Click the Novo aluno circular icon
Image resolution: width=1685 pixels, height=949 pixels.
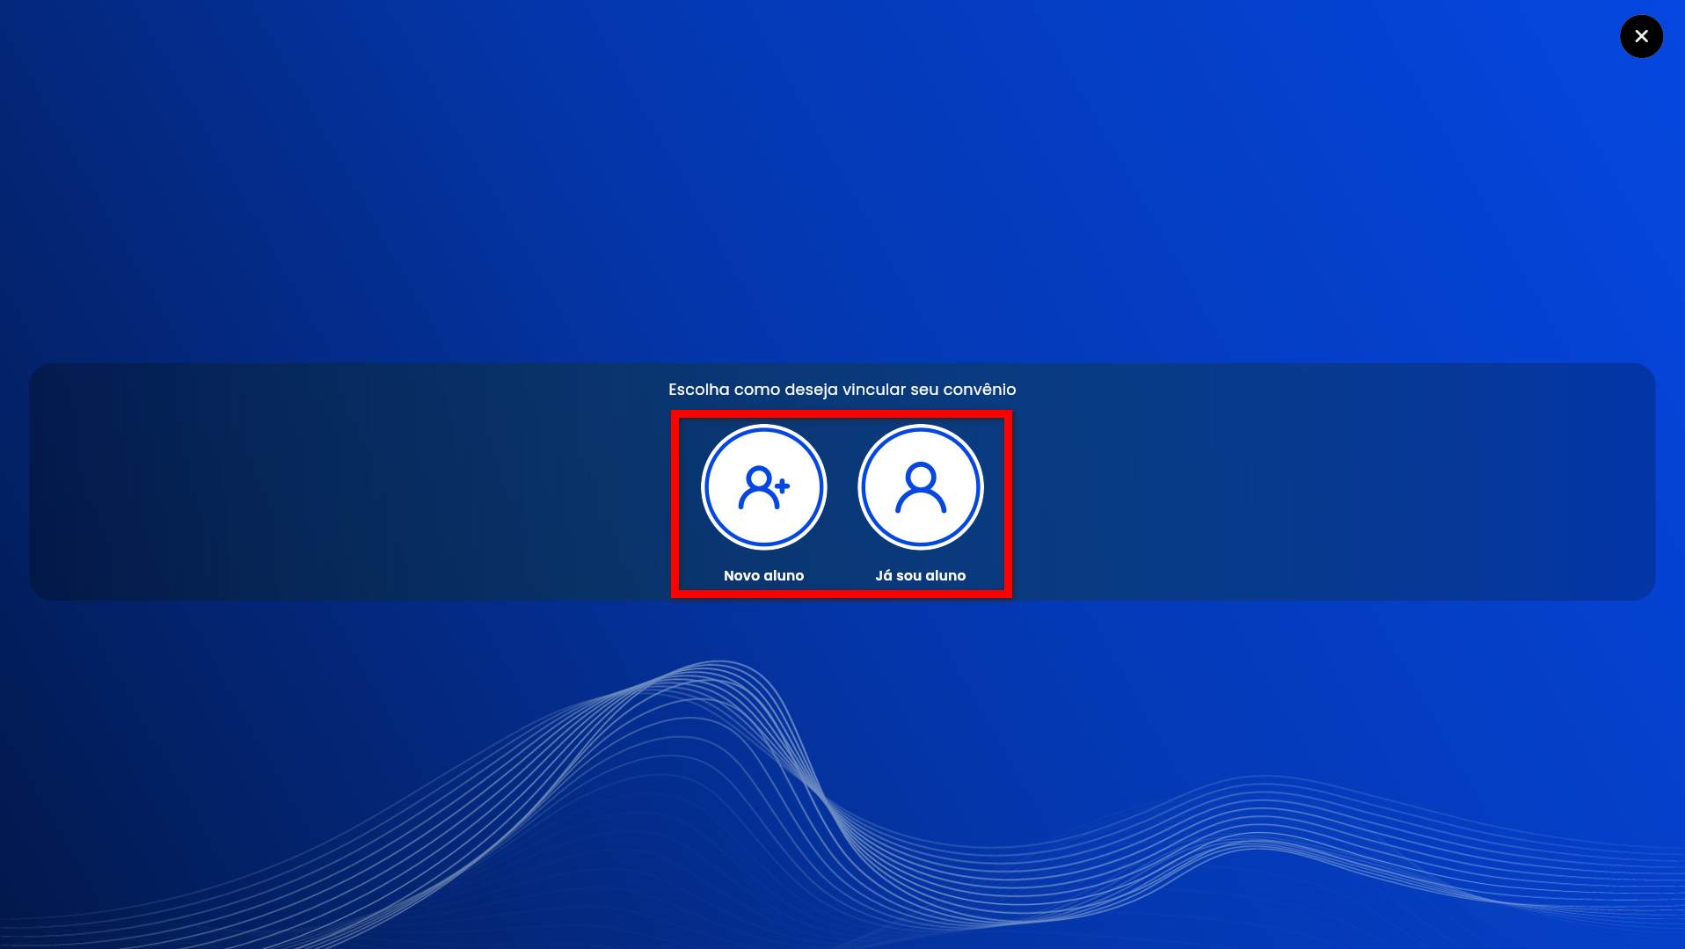click(763, 486)
